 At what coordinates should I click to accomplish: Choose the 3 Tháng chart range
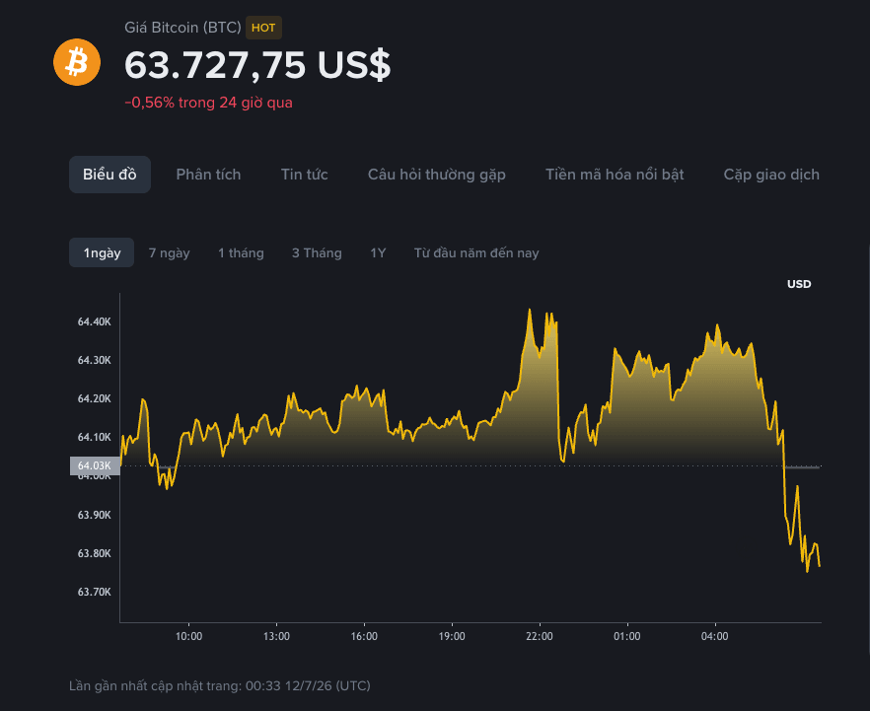[317, 252]
